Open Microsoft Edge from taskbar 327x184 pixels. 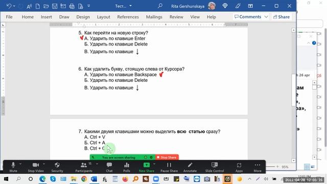pyautogui.click(x=42, y=179)
